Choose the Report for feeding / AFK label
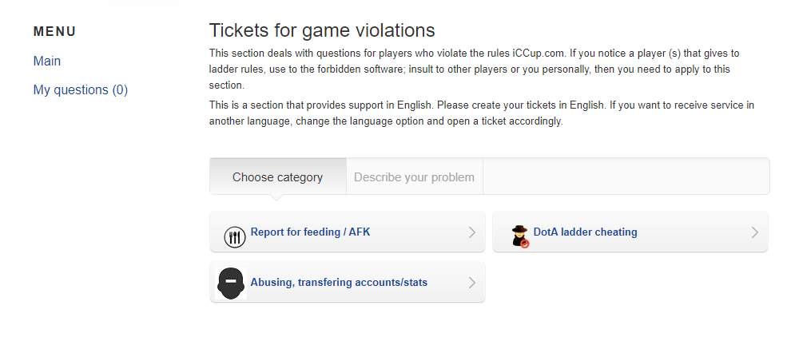787x349 pixels. 310,232
